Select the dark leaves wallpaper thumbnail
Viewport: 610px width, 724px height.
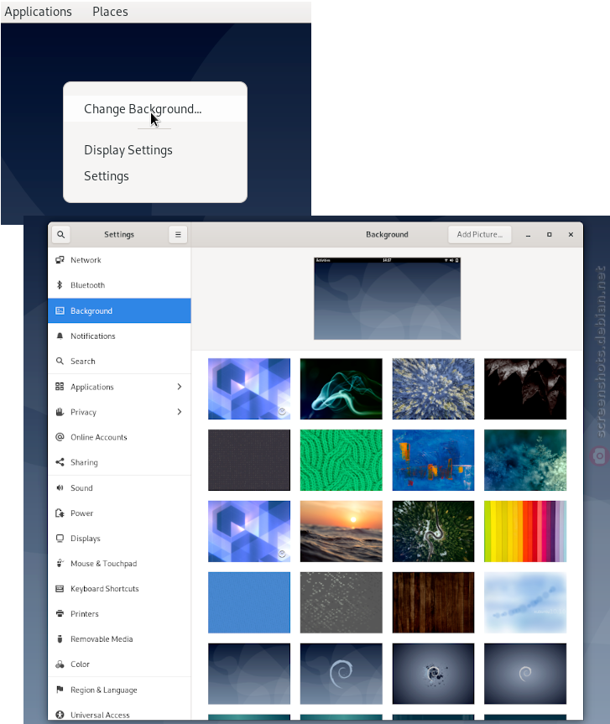(x=525, y=388)
